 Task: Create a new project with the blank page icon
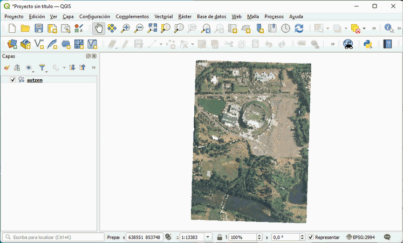point(12,28)
